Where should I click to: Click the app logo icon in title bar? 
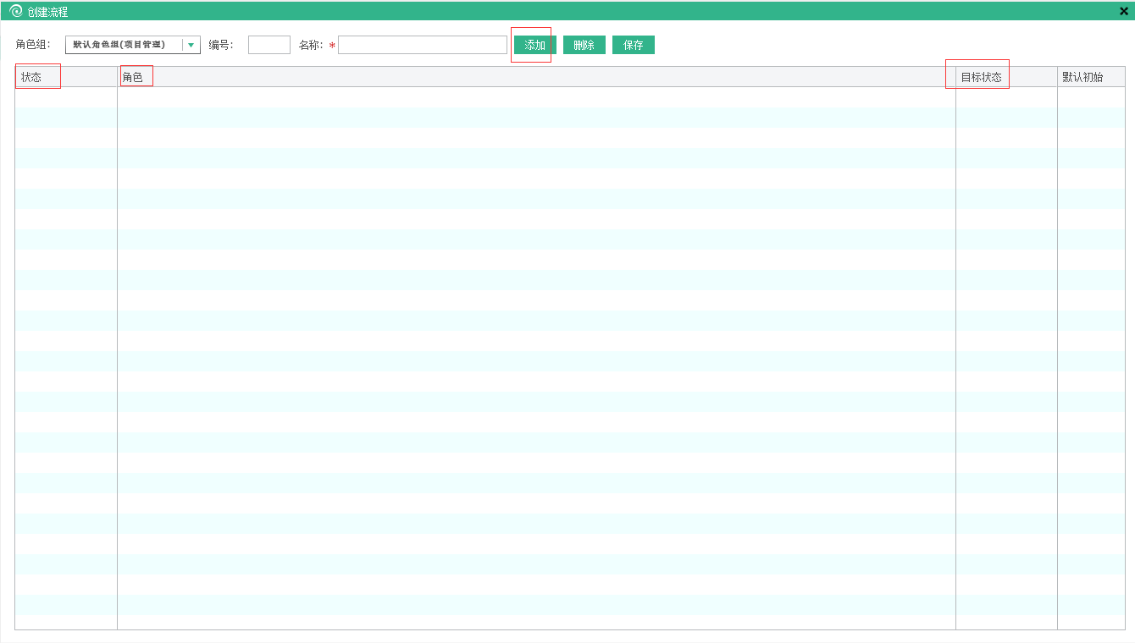tap(15, 11)
